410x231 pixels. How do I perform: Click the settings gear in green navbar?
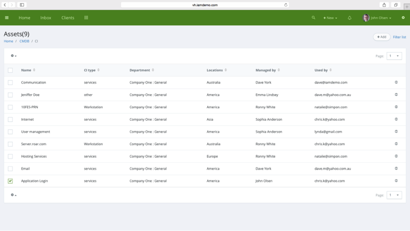coord(403,18)
